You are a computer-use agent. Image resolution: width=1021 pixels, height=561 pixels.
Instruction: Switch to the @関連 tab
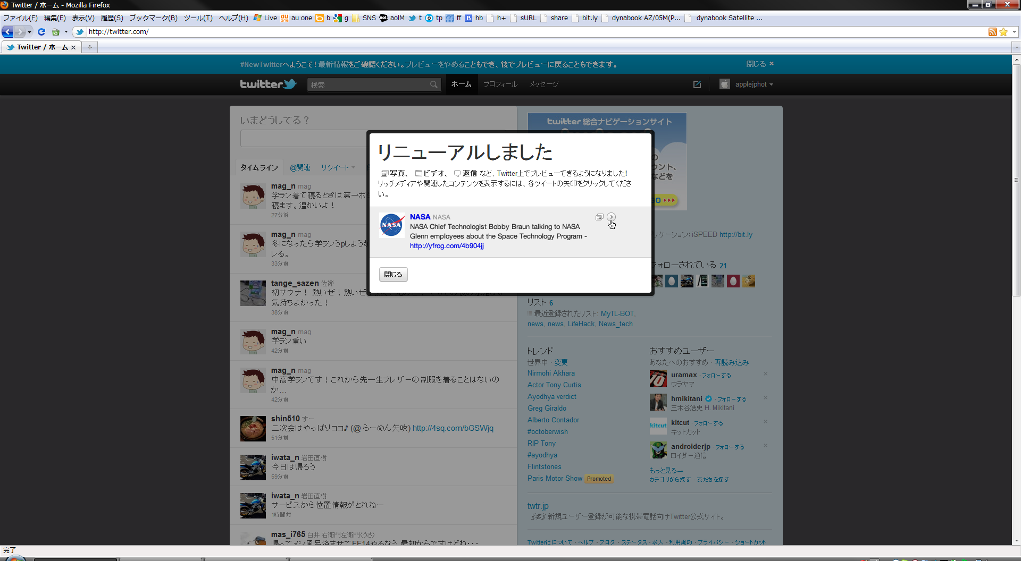[x=300, y=167]
